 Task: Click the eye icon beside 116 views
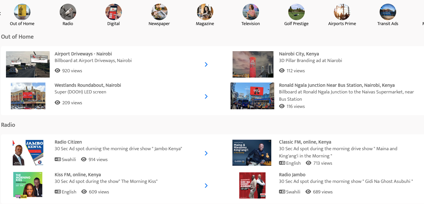282,106
